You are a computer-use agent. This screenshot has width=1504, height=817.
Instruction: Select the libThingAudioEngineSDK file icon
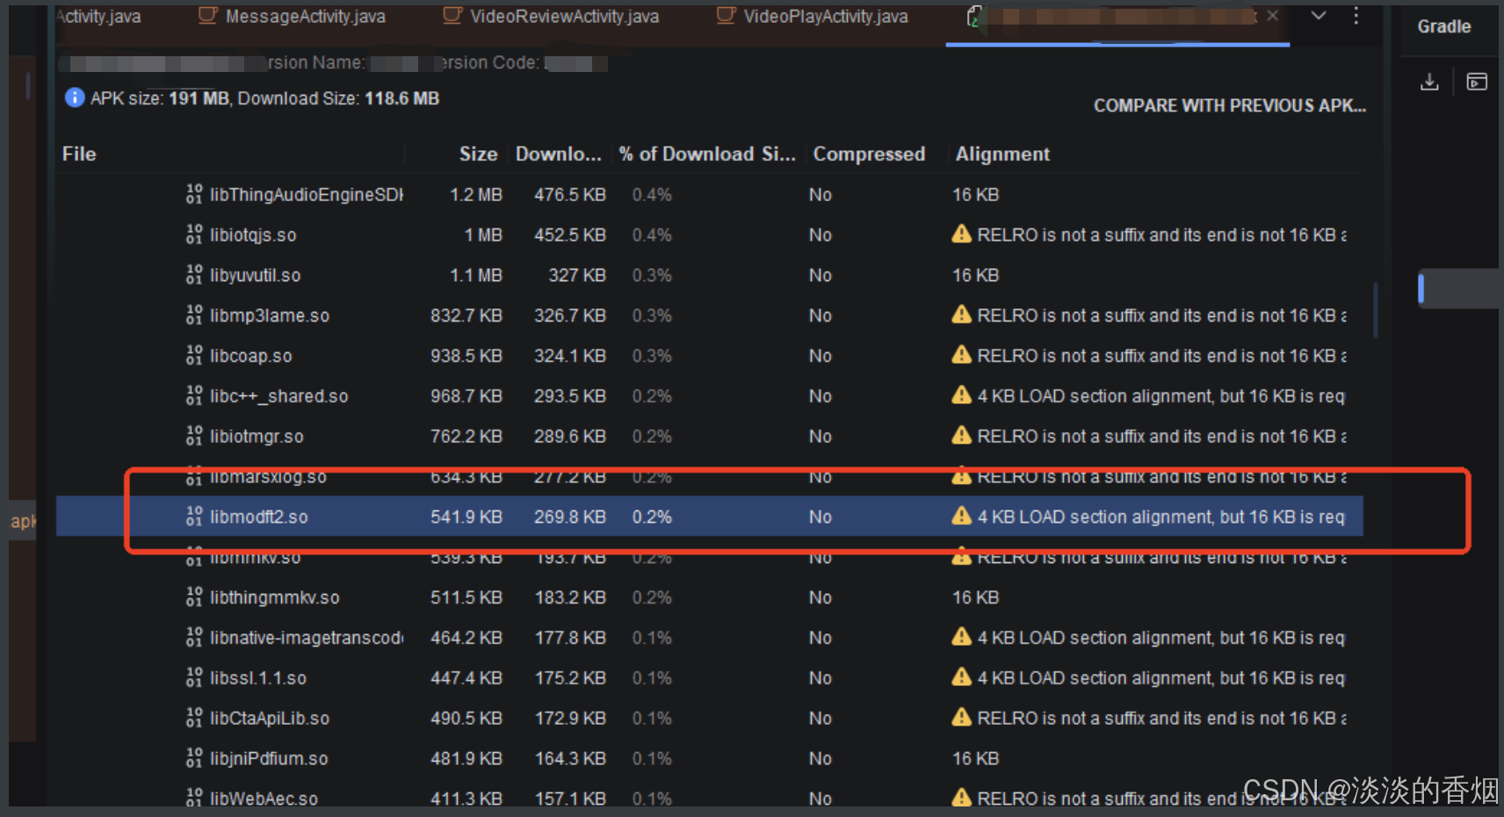pyautogui.click(x=194, y=194)
